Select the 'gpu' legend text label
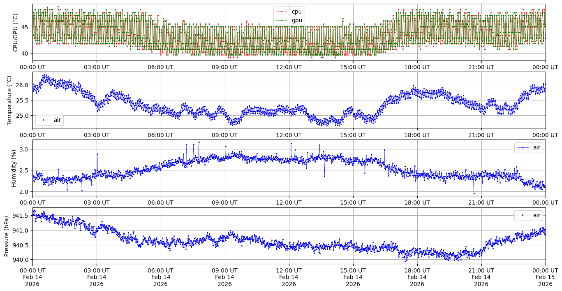562x291 pixels. click(x=297, y=20)
